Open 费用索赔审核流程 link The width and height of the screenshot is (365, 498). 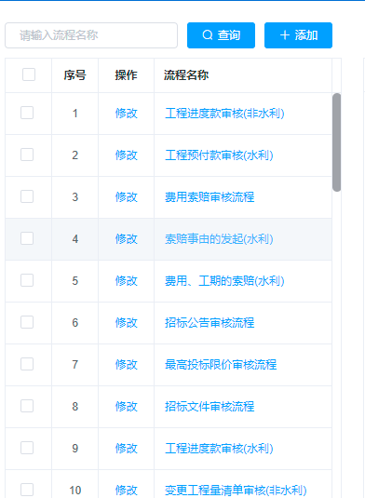(x=210, y=197)
